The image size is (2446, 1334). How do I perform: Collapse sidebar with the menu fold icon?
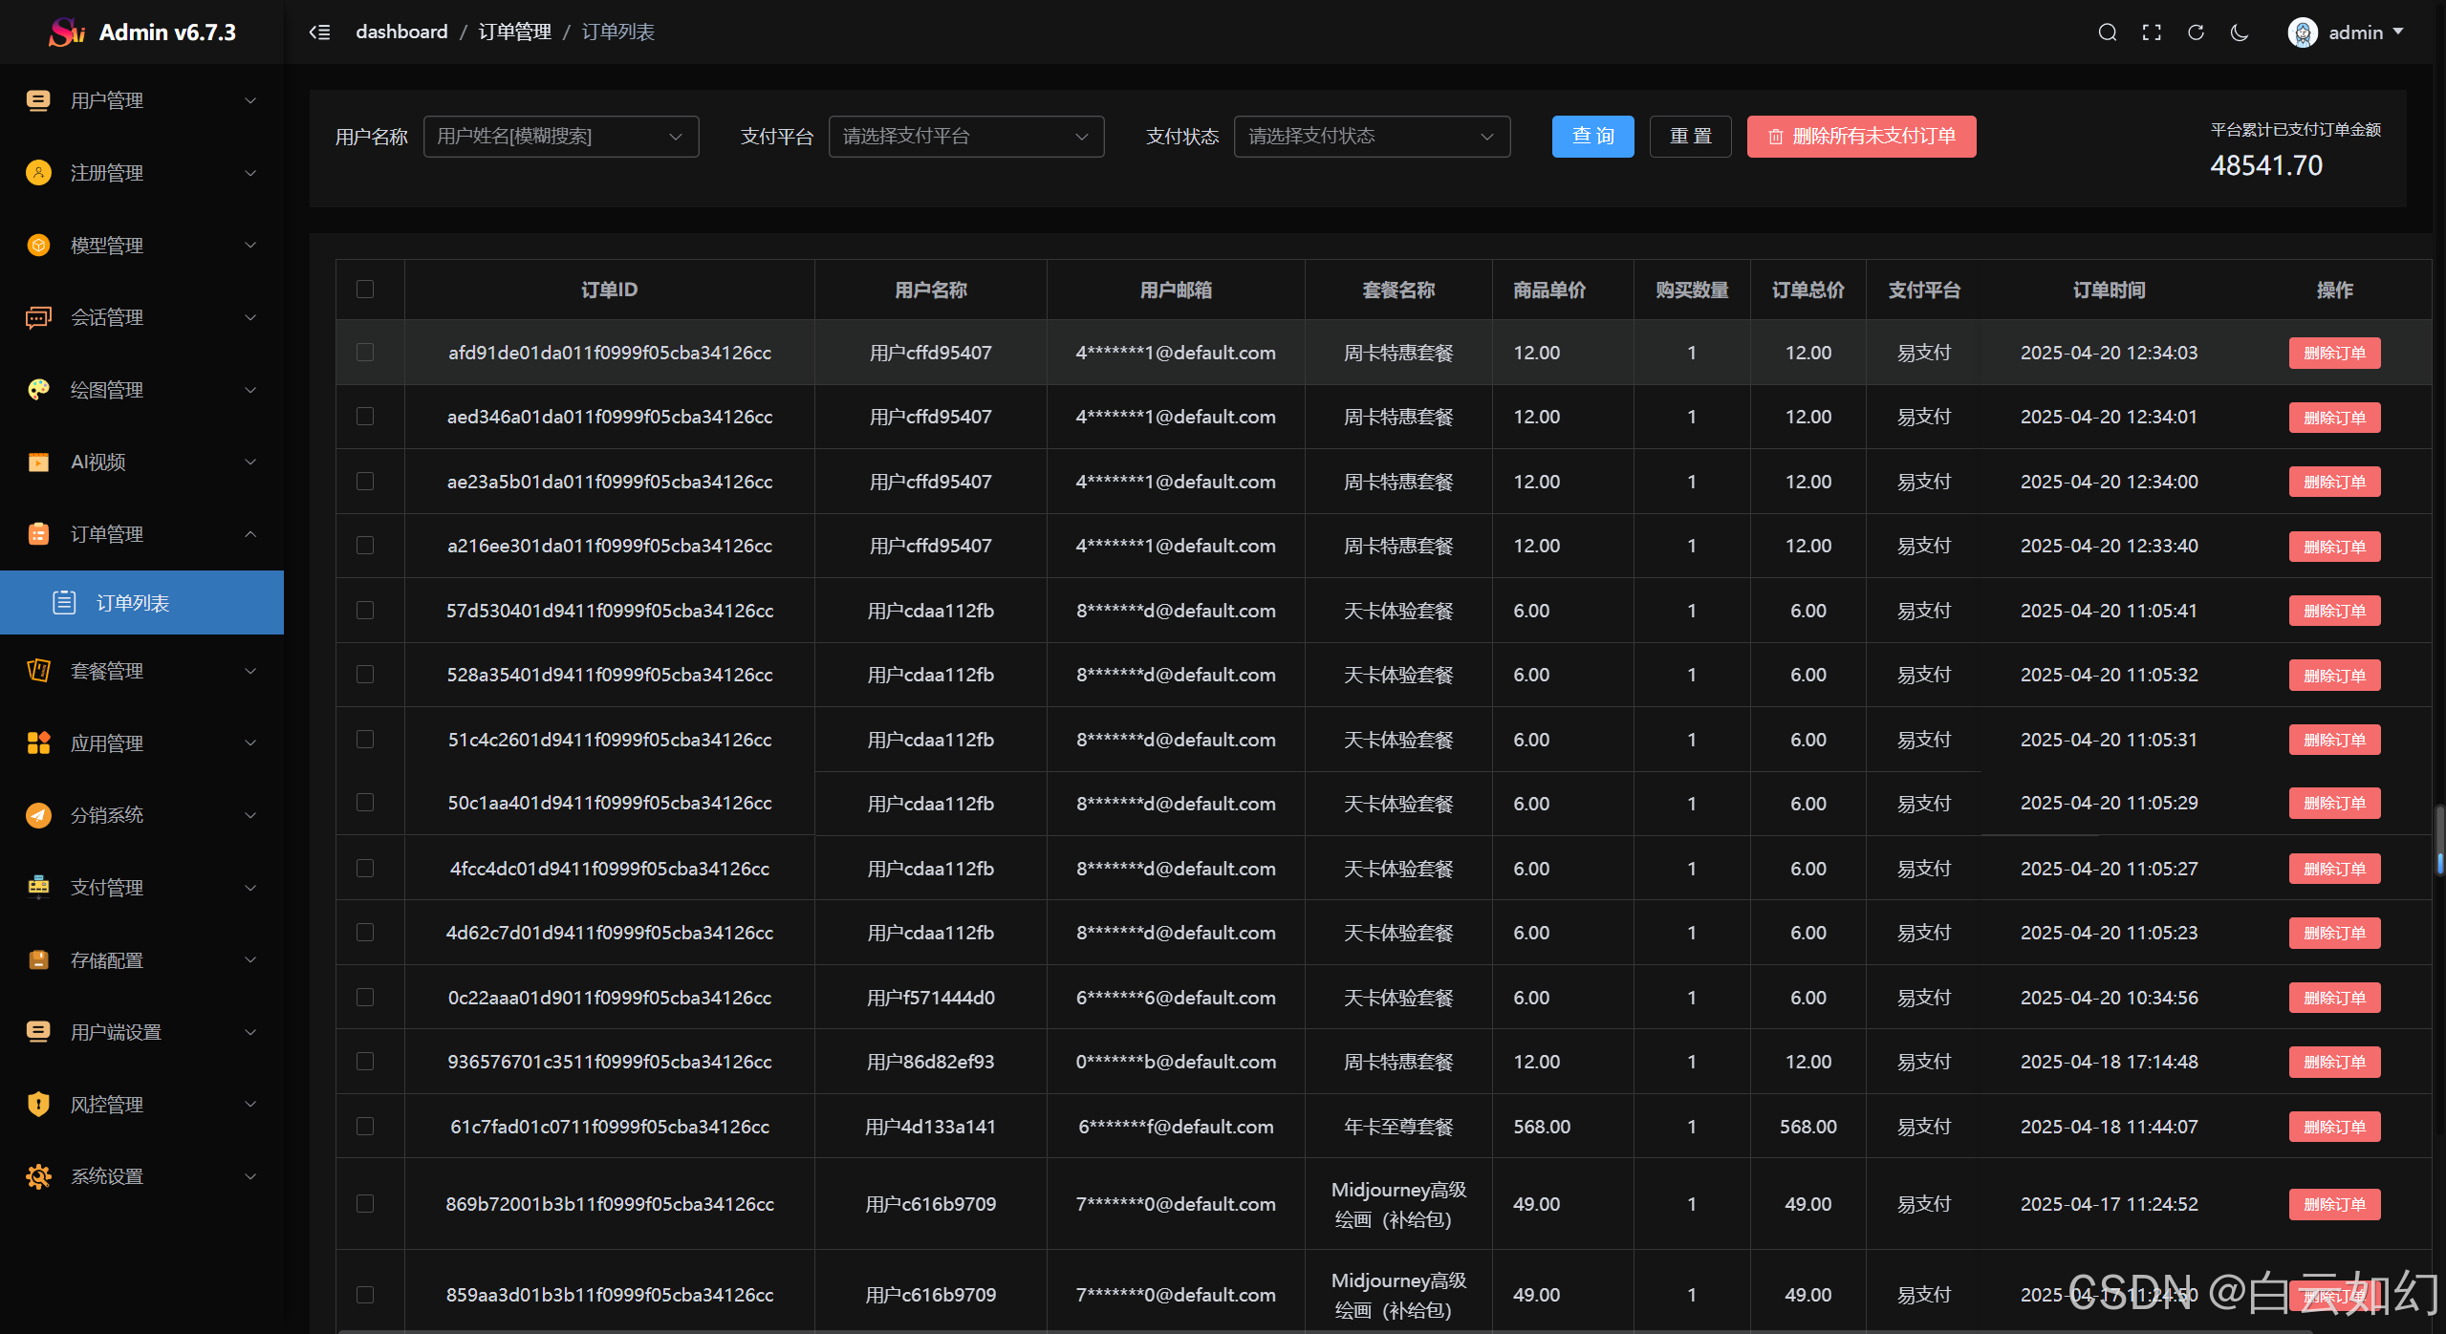[x=319, y=32]
